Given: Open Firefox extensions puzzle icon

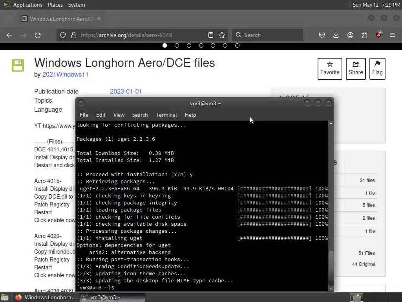Looking at the screenshot, I should coord(364,35).
